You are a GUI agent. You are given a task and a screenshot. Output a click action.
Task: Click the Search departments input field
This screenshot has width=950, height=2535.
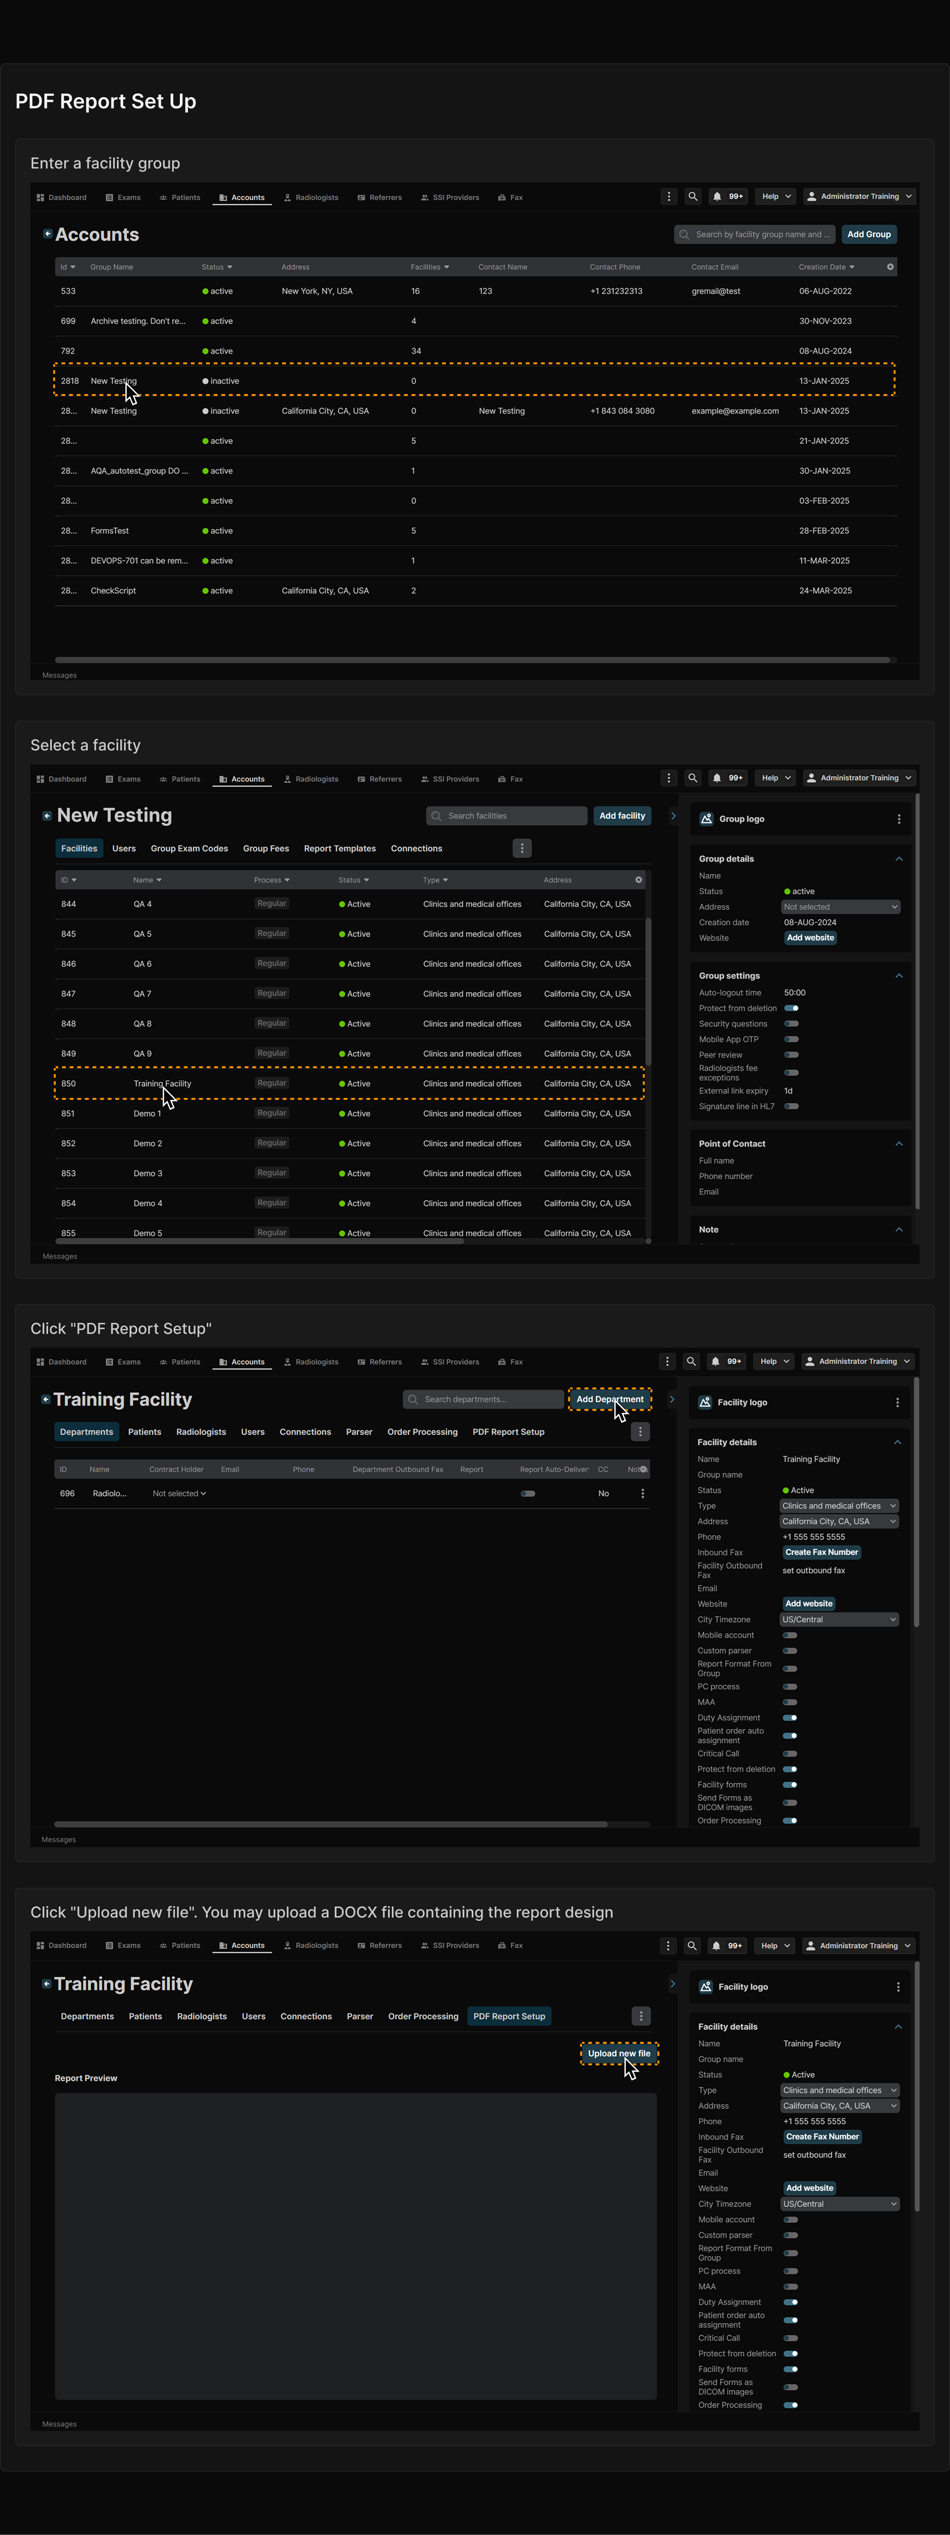pos(483,1398)
